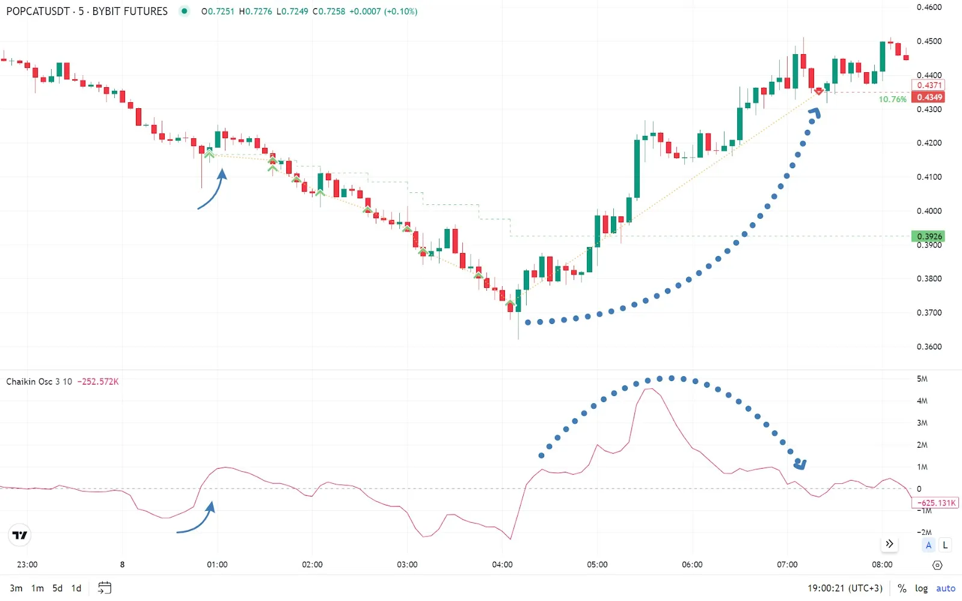962x601 pixels.
Task: Select the blue arrow drawing on the oscillator pane
Action: coord(197,521)
